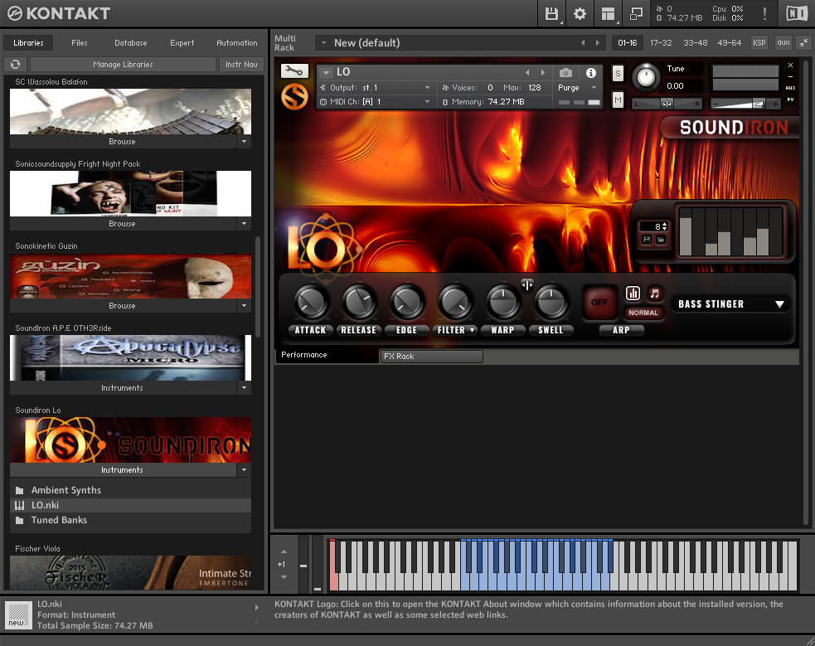Click the arp music note icon

click(x=654, y=294)
